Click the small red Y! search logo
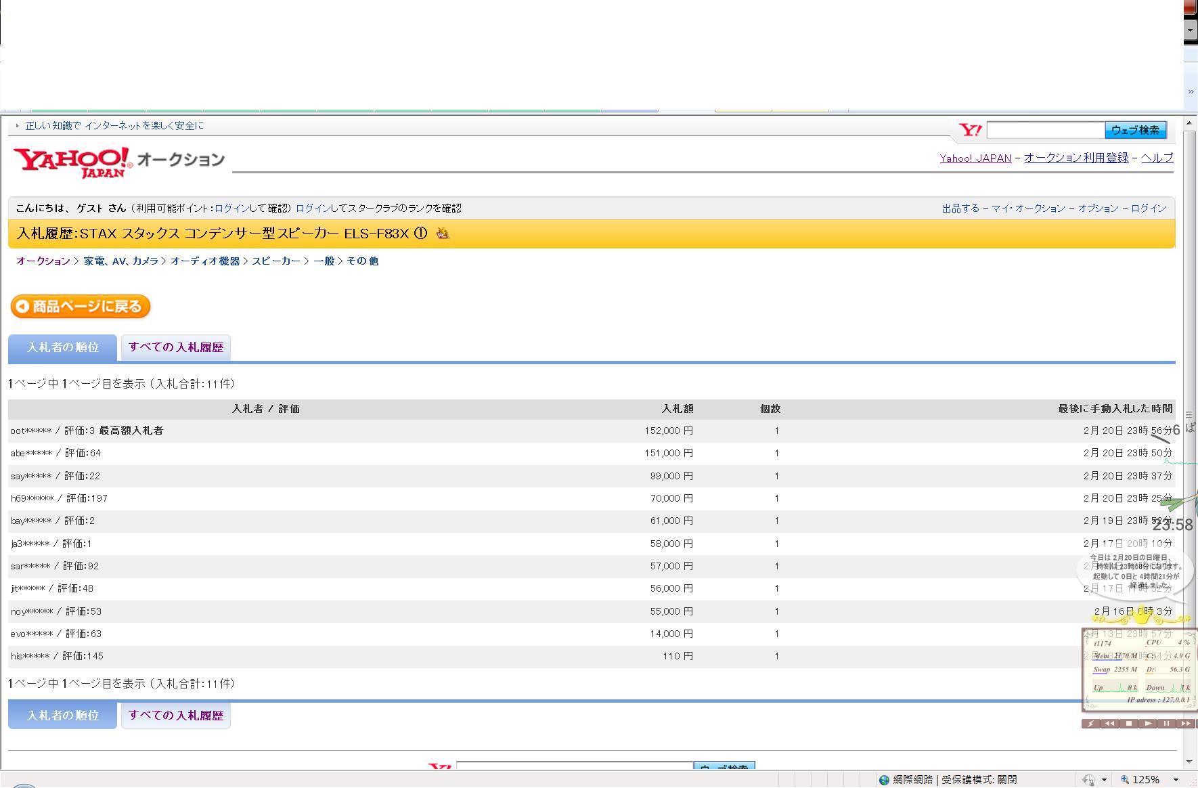The width and height of the screenshot is (1198, 788). (971, 130)
